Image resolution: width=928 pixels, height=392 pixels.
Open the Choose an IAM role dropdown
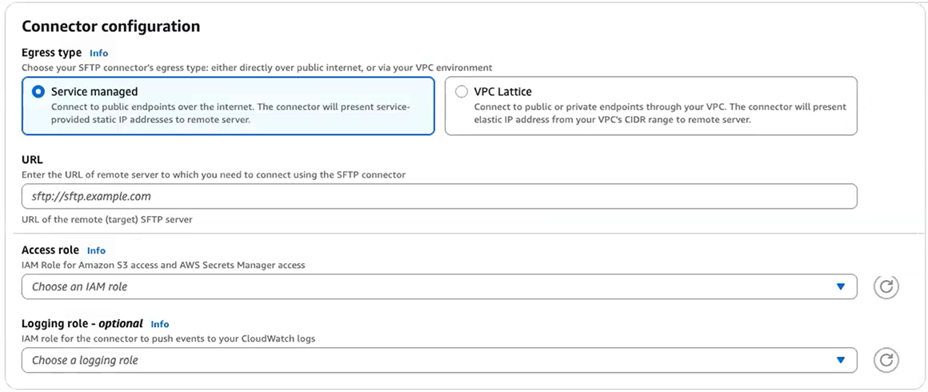pos(432,286)
